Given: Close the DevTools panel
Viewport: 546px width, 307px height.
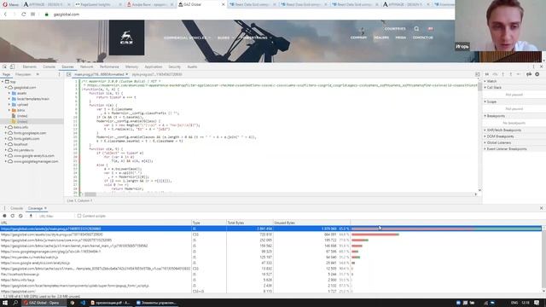Looking at the screenshot, I should pyautogui.click(x=541, y=67).
